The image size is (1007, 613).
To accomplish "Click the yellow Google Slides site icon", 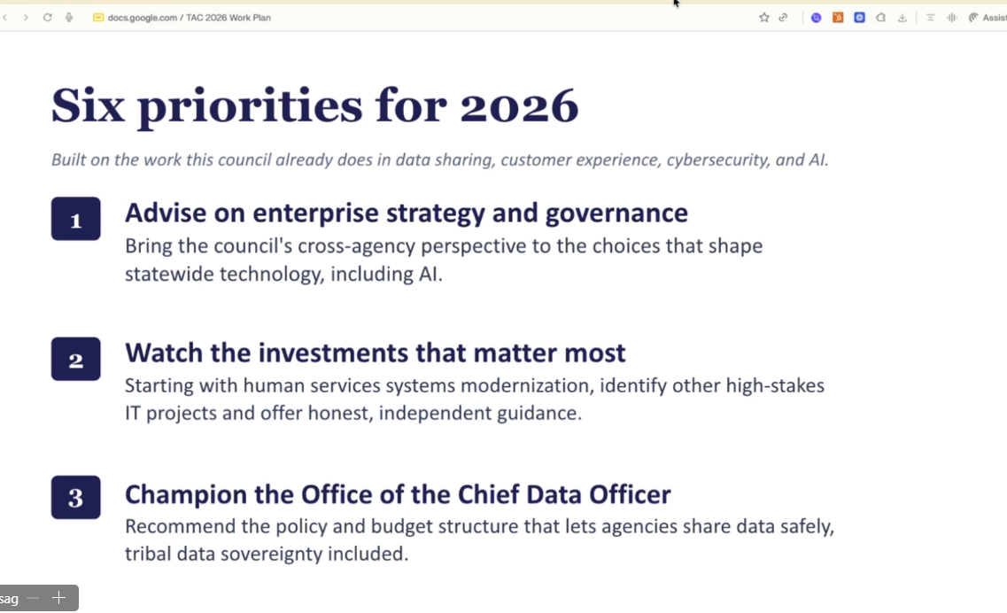I will coord(98,18).
